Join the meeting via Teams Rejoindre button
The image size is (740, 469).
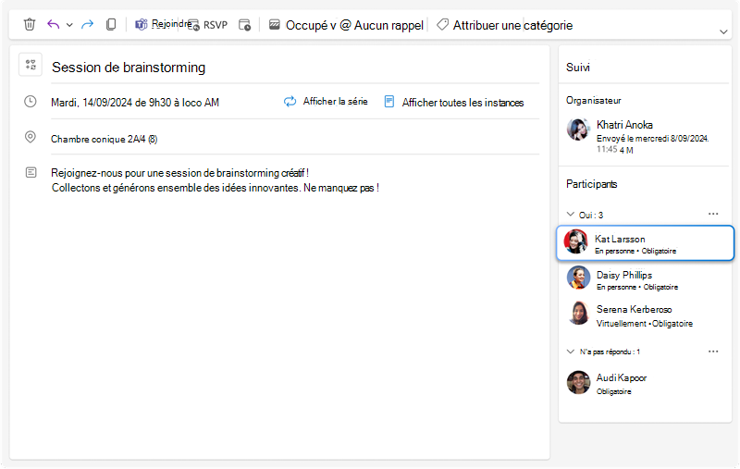pos(163,24)
